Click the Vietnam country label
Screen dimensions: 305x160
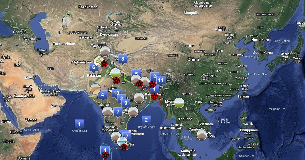click(206, 124)
